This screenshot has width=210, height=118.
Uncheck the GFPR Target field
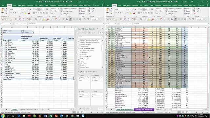(x=79, y=59)
